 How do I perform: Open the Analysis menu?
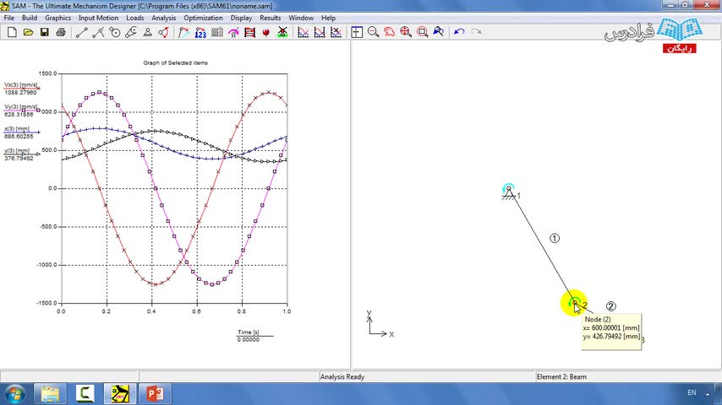(163, 18)
